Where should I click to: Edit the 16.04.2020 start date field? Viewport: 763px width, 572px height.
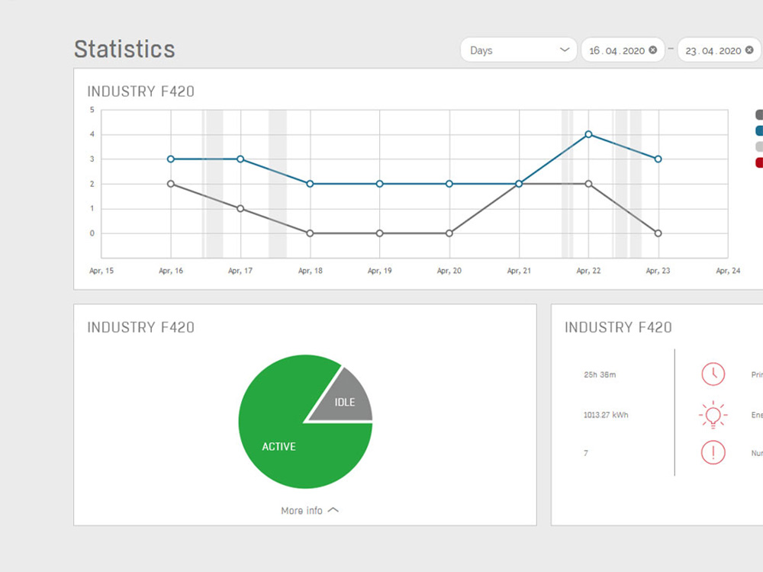coord(617,50)
